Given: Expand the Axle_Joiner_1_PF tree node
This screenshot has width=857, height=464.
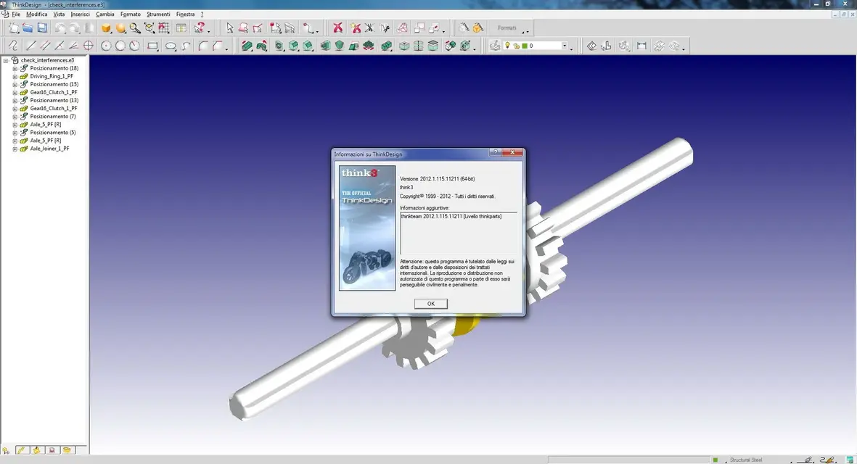Looking at the screenshot, I should pyautogui.click(x=15, y=149).
